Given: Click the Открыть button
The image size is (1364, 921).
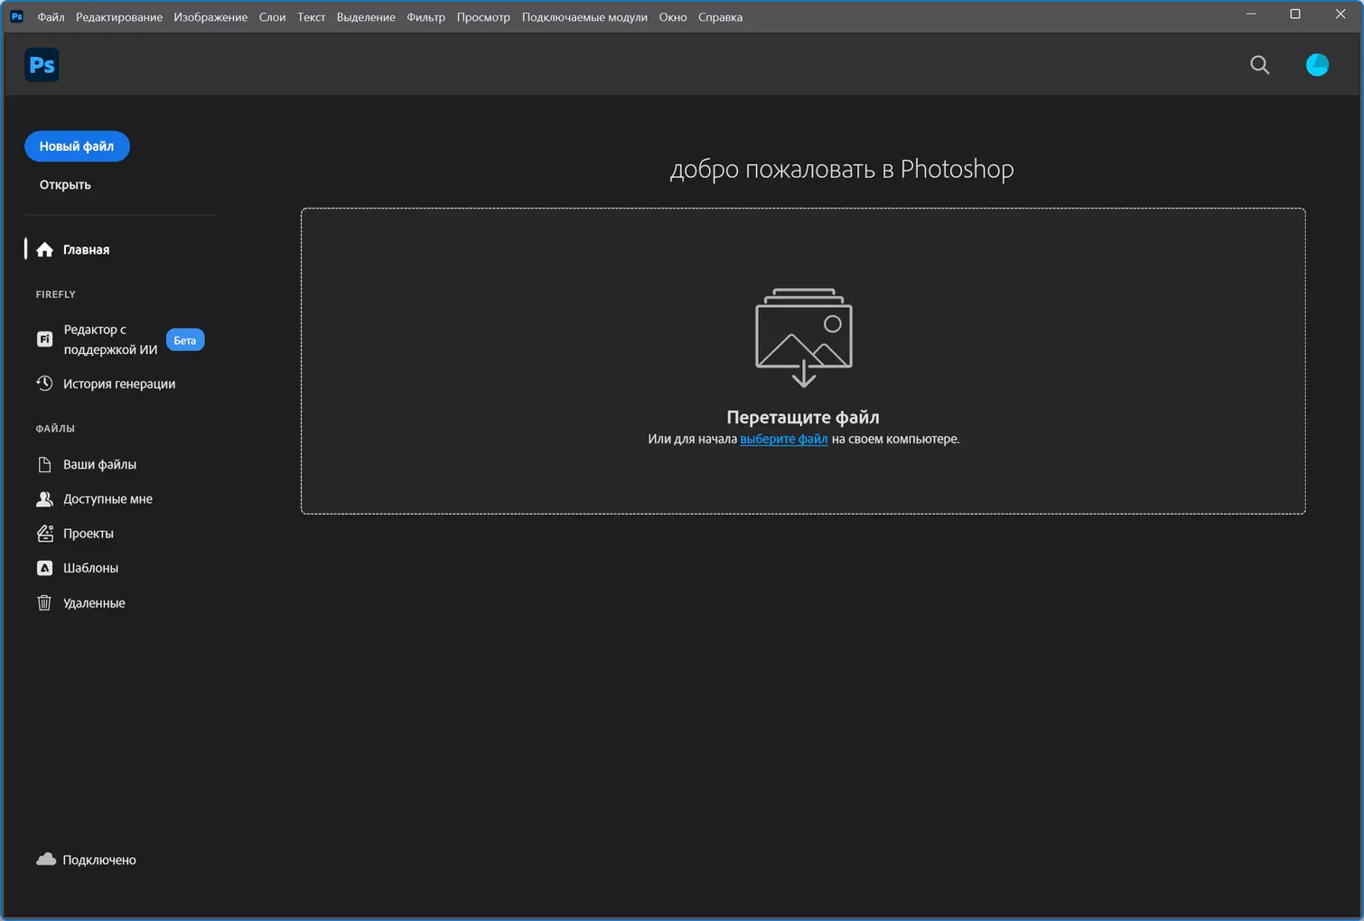Looking at the screenshot, I should (x=65, y=185).
